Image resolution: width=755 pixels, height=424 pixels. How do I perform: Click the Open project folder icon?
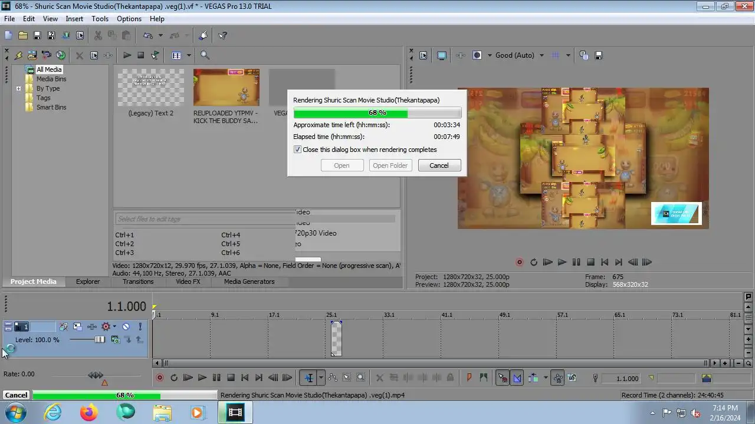point(23,35)
